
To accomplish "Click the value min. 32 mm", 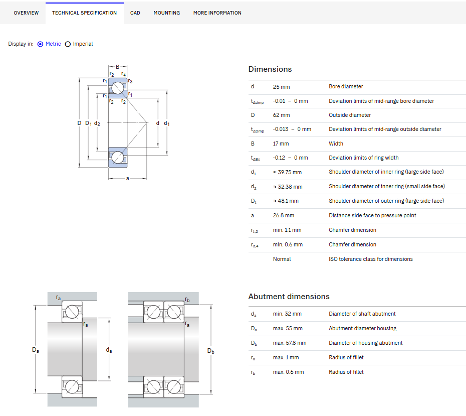I will (287, 314).
